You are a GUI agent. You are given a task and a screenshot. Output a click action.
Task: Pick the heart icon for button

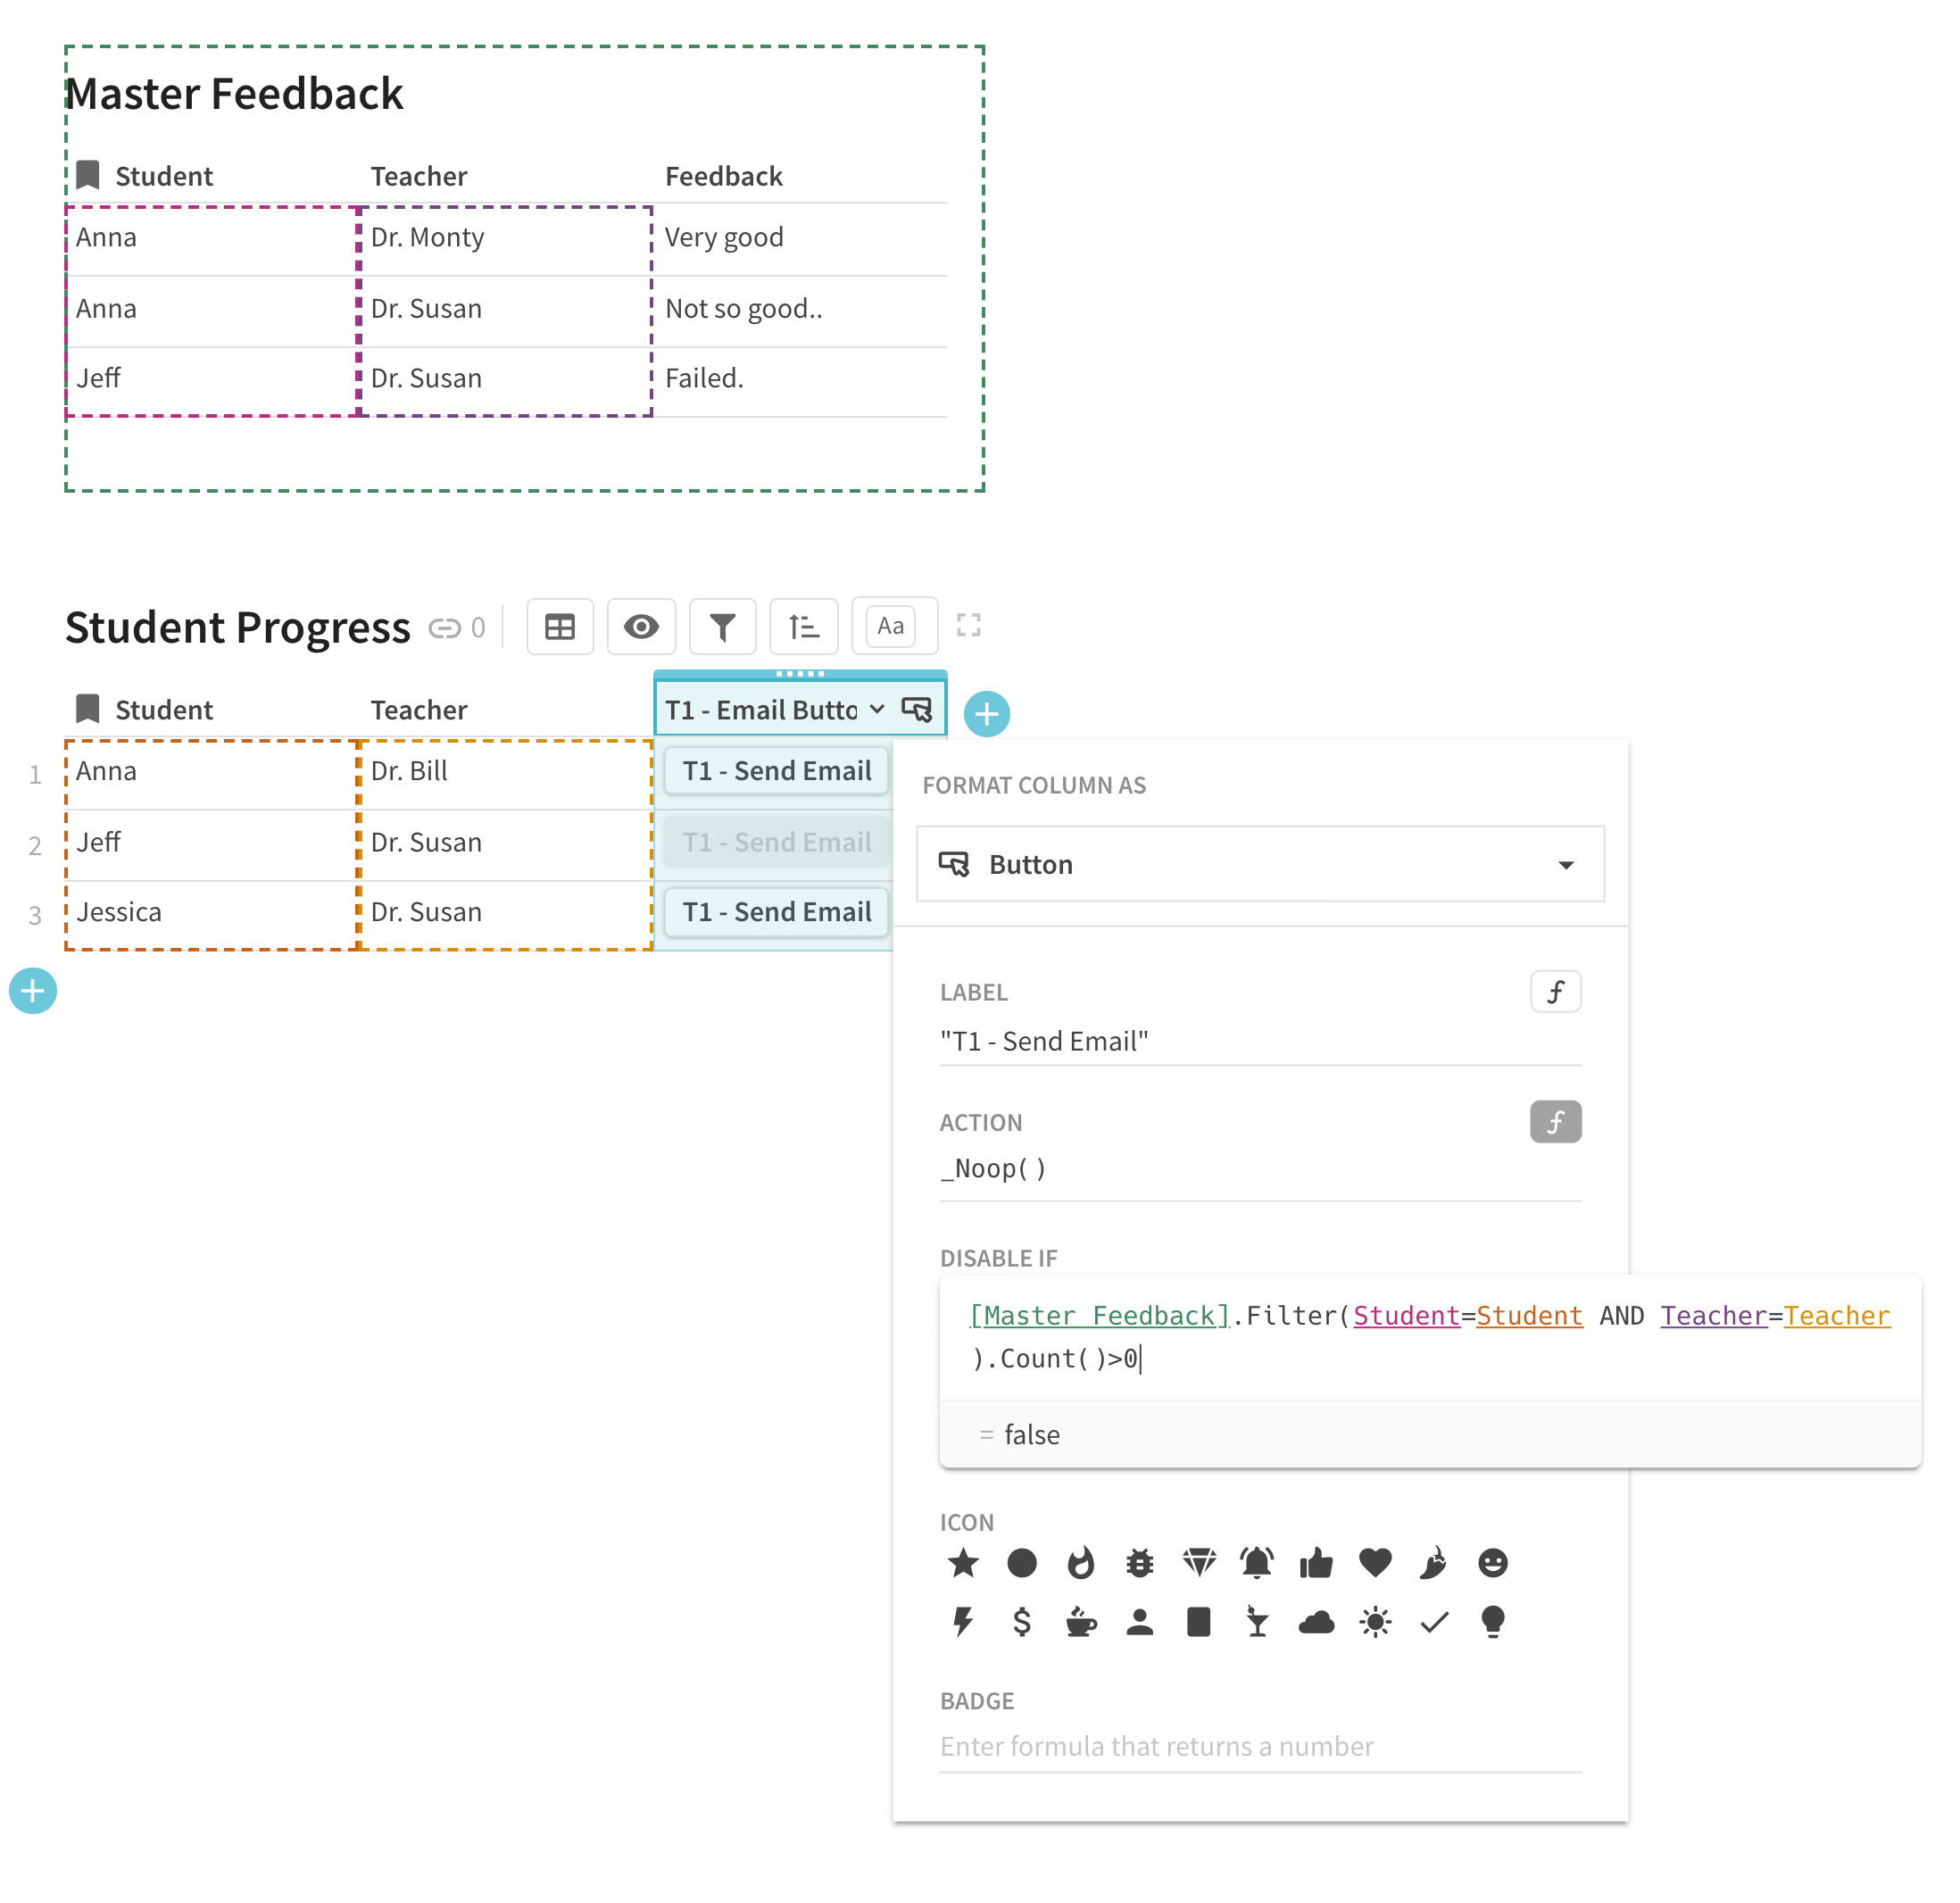click(x=1375, y=1563)
